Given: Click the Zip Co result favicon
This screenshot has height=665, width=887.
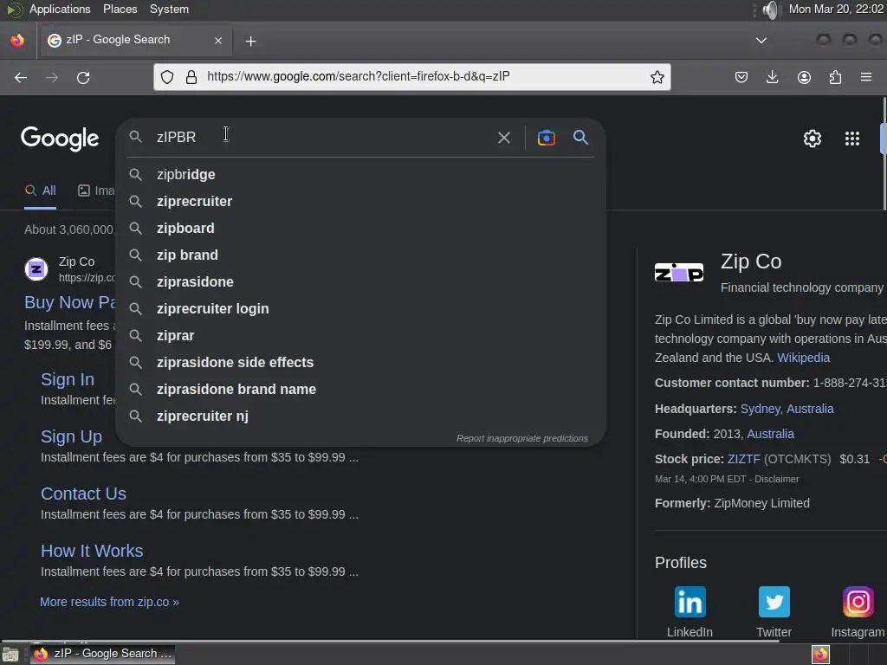Looking at the screenshot, I should pyautogui.click(x=36, y=269).
